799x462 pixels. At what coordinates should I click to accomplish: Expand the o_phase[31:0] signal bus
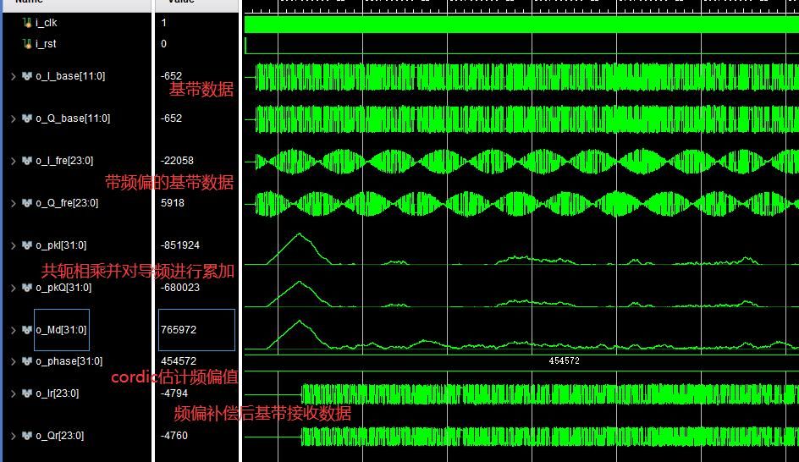[x=14, y=361]
